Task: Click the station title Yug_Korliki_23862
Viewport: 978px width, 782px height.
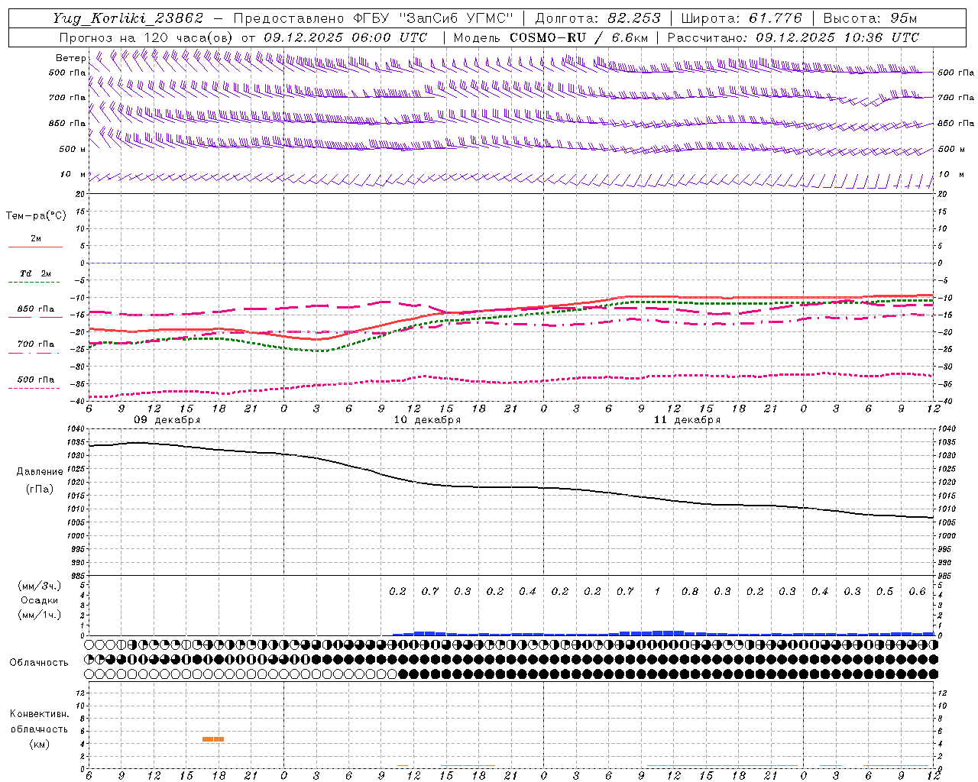Action: tap(128, 18)
